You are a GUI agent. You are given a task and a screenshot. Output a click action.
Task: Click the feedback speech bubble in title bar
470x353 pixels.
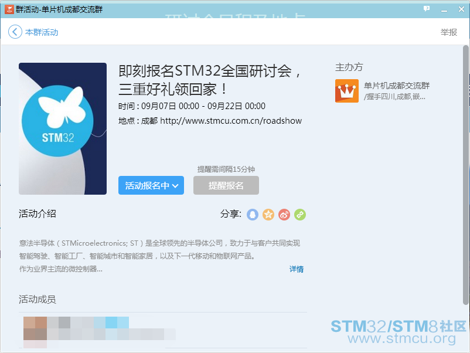pos(427,9)
